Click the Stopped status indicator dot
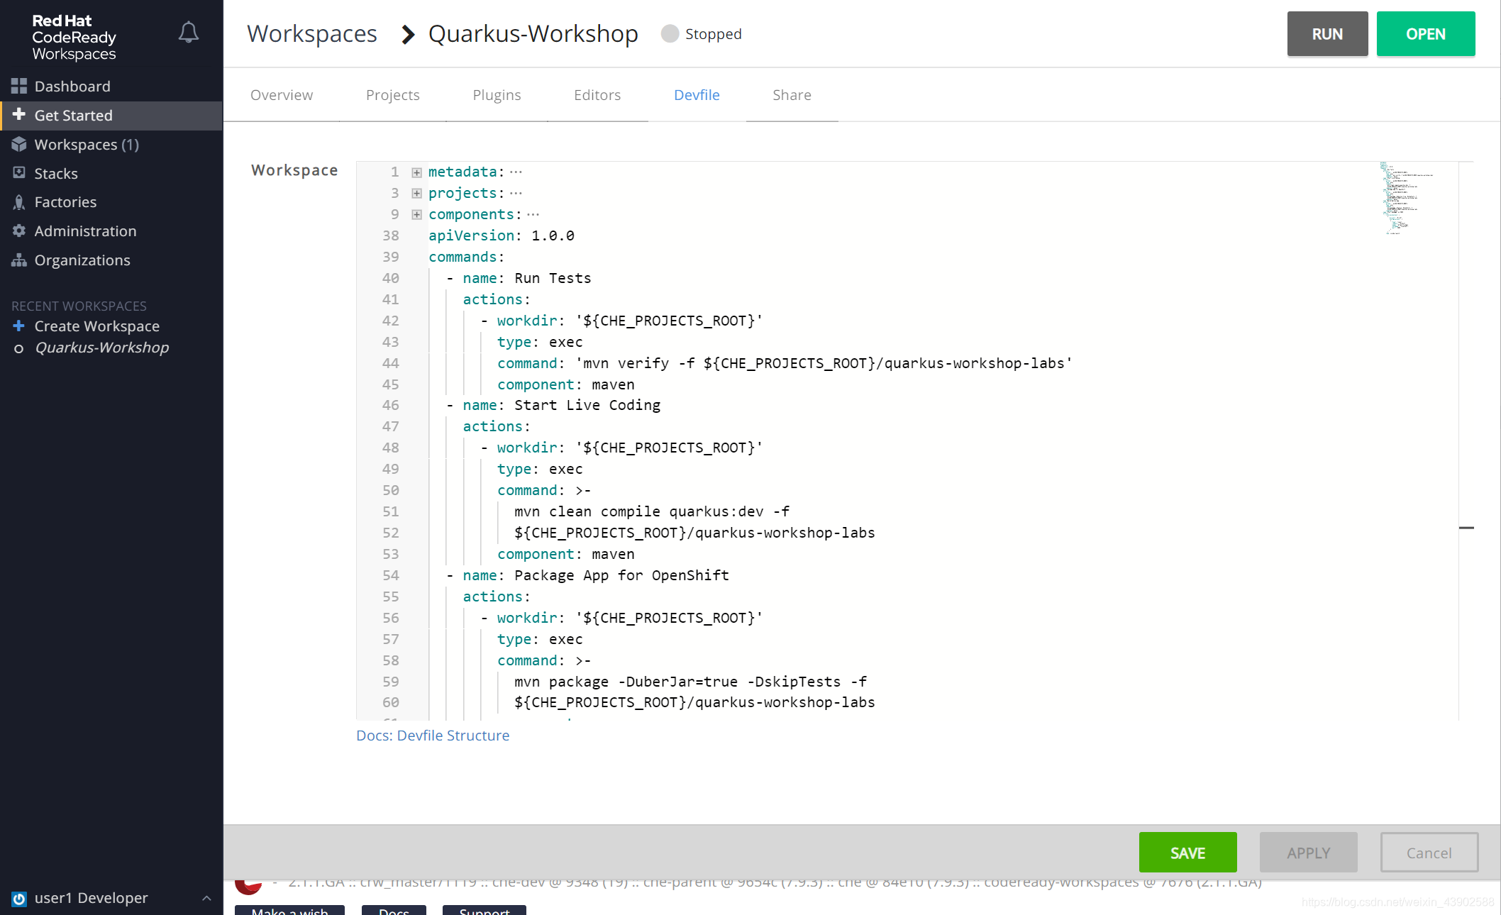The height and width of the screenshot is (915, 1501). click(x=670, y=33)
